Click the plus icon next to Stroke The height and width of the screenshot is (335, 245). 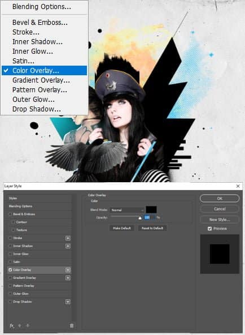click(68, 238)
